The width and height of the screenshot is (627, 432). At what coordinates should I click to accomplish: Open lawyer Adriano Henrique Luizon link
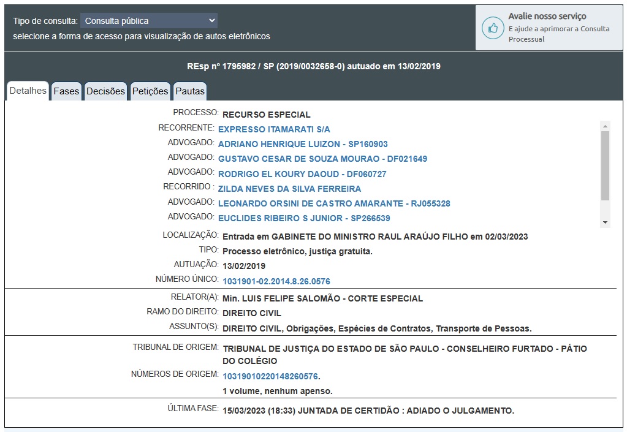pyautogui.click(x=303, y=144)
